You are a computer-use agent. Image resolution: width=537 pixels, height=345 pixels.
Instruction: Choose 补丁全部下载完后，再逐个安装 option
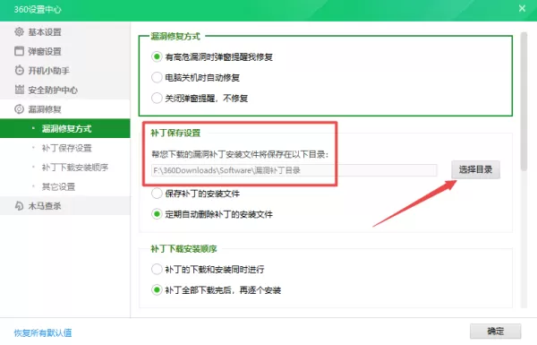click(x=157, y=290)
